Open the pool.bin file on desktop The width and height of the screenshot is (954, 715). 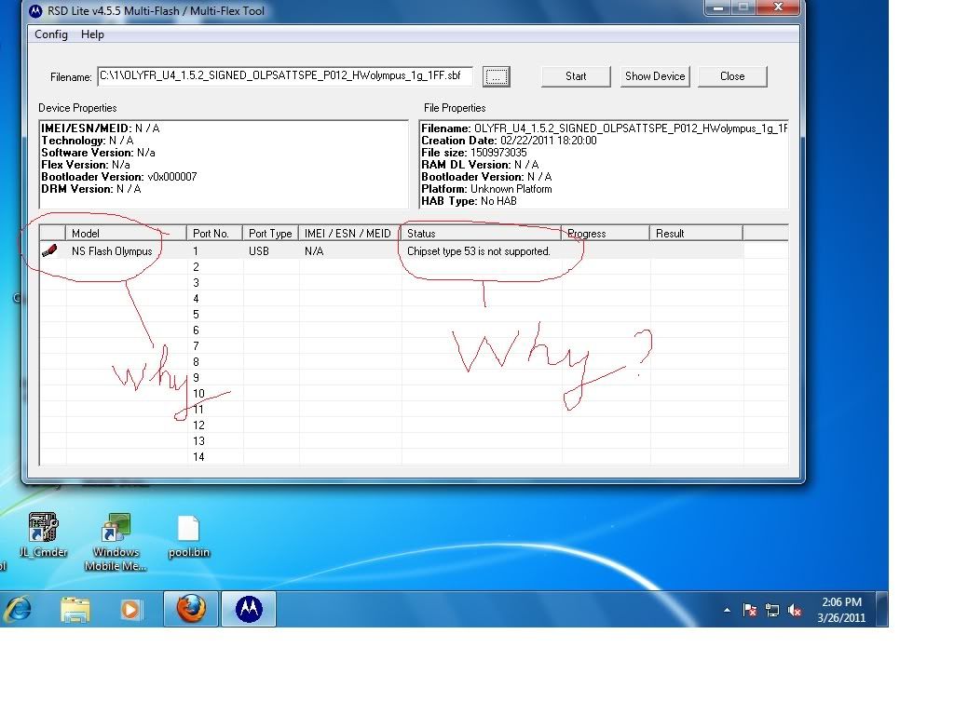(188, 535)
